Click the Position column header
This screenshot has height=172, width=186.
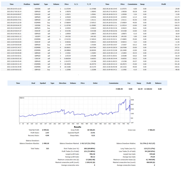(27, 4)
